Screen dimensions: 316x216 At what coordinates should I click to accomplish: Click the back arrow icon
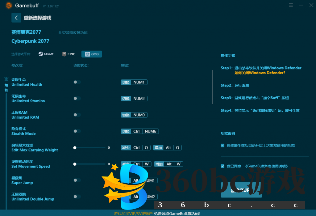(16, 18)
